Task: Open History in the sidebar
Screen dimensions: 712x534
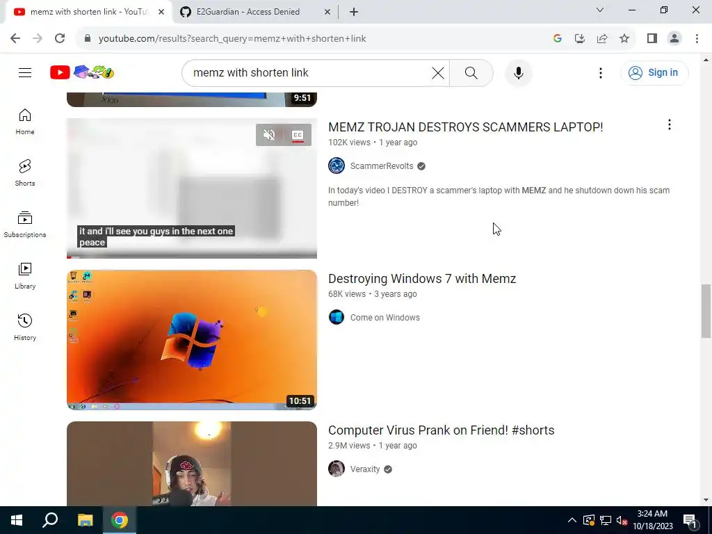Action: pyautogui.click(x=25, y=327)
